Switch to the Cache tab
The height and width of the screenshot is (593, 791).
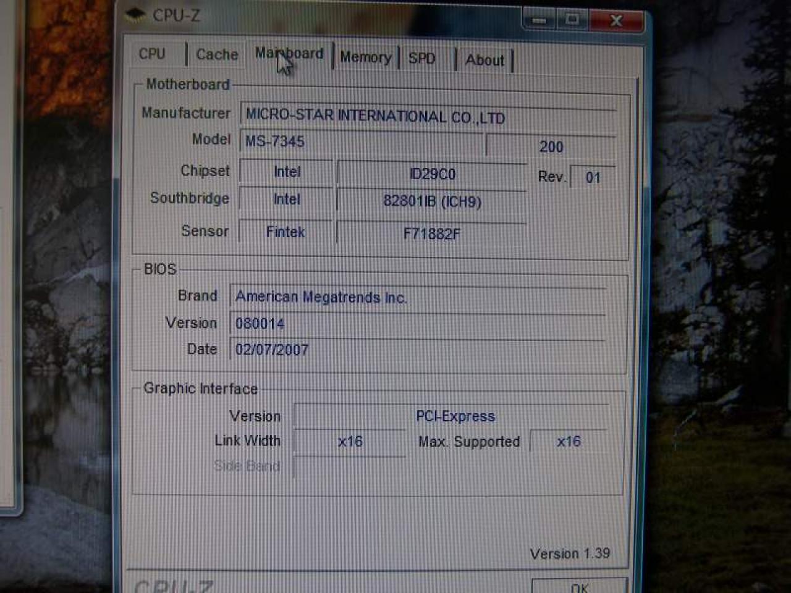[216, 54]
